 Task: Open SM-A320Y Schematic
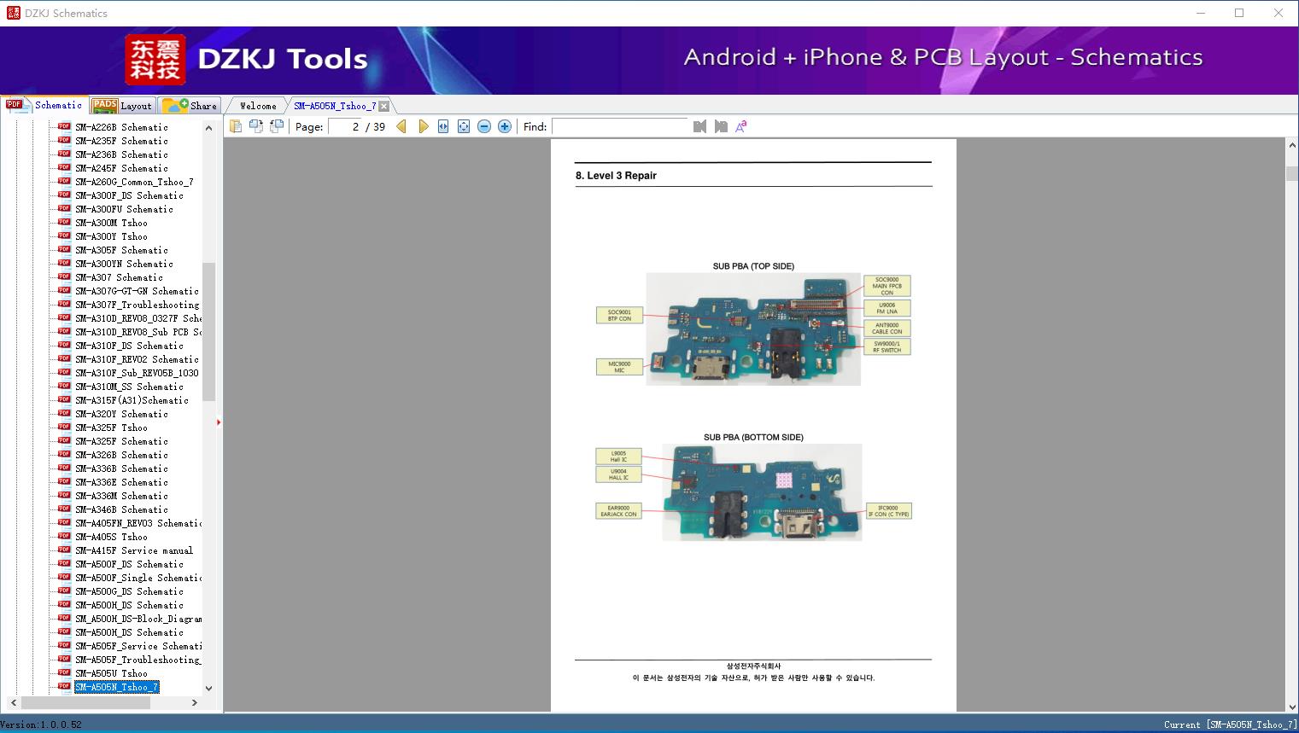pos(121,414)
